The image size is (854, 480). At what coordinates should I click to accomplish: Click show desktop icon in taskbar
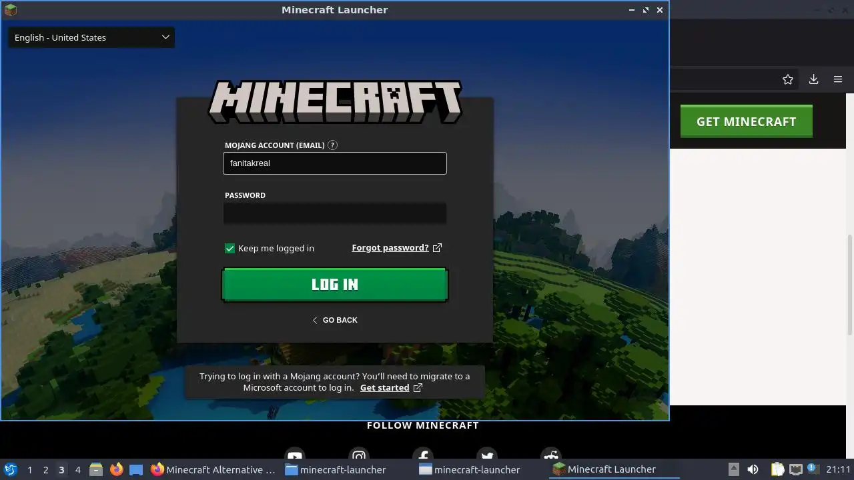(136, 469)
